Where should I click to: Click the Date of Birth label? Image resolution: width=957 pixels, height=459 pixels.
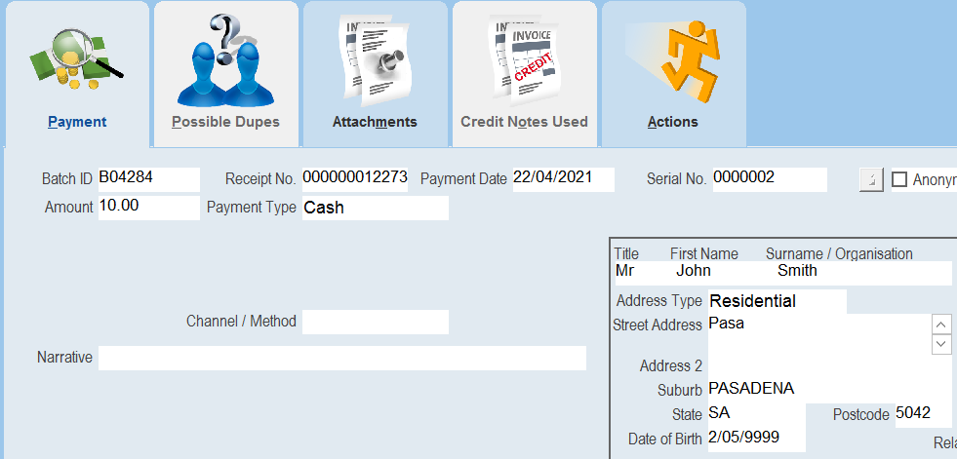pos(664,439)
